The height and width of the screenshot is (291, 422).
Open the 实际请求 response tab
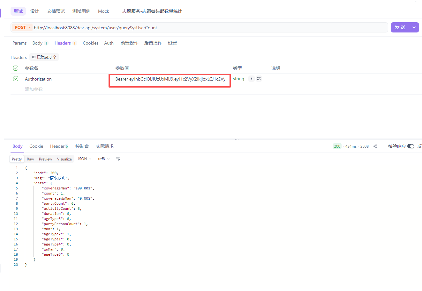[x=105, y=146]
